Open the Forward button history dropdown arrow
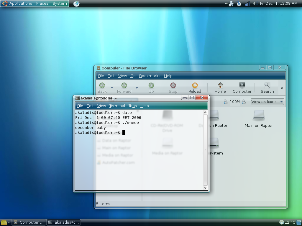This screenshot has height=226, width=302. coord(136,87)
